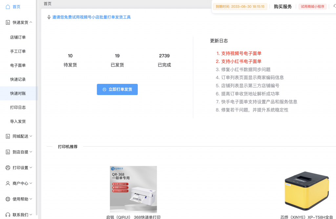Screen dimensions: 336x219
Task: Click the headset icon beside 联系我们
Action: tap(8, 215)
